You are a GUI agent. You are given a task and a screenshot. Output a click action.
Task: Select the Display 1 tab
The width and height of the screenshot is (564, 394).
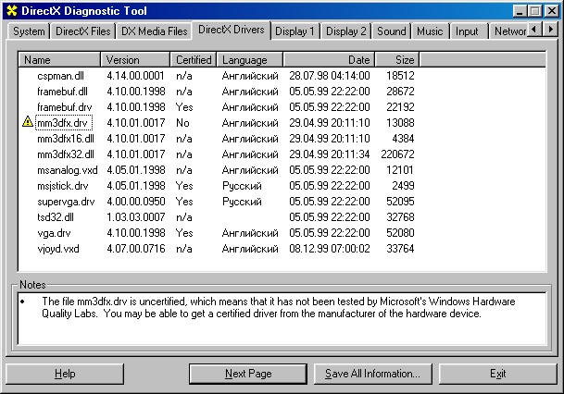296,31
